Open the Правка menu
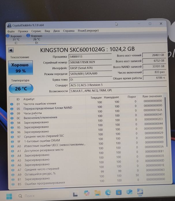 (23, 31)
